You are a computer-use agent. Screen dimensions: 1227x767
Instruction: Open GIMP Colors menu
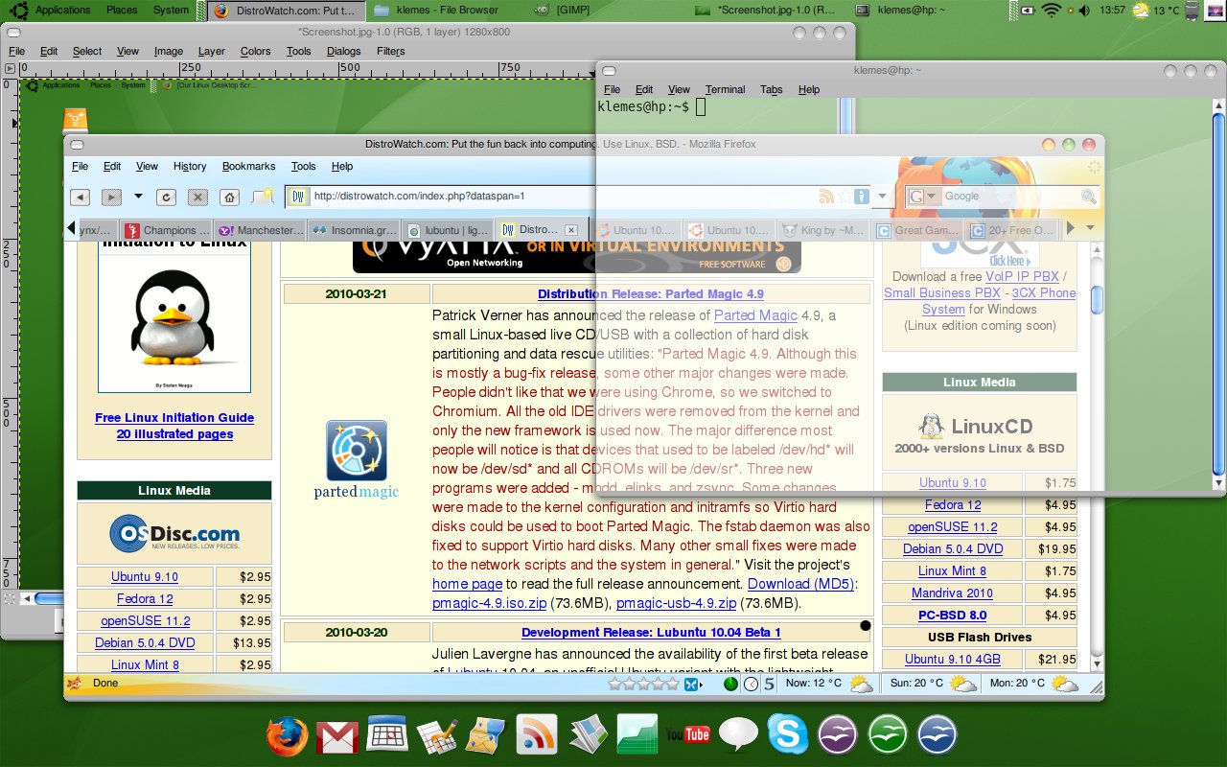click(255, 51)
